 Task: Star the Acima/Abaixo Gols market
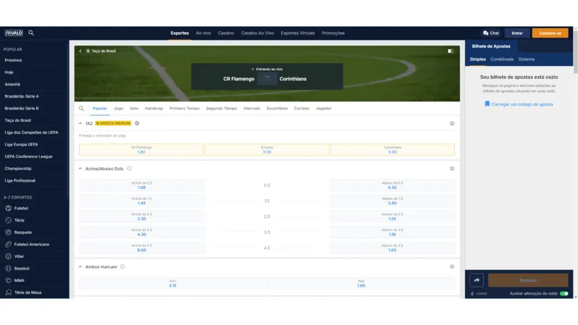[x=452, y=169]
